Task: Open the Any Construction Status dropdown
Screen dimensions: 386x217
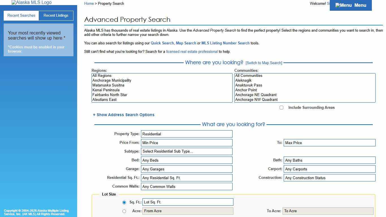Action: point(329,178)
